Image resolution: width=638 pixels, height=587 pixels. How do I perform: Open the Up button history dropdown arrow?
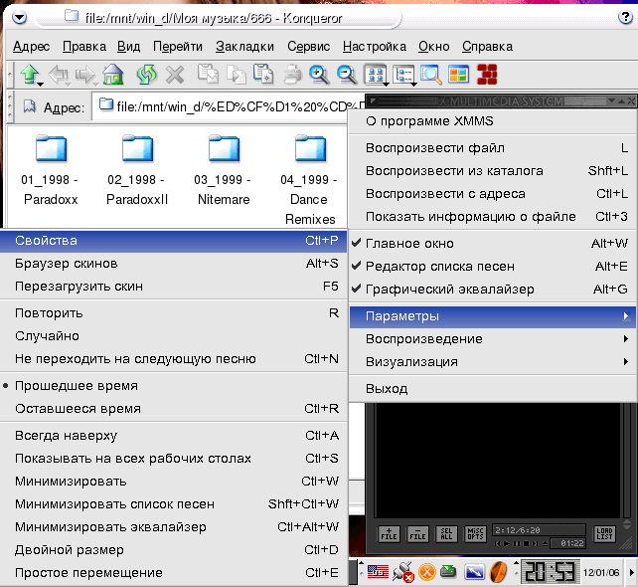point(41,85)
